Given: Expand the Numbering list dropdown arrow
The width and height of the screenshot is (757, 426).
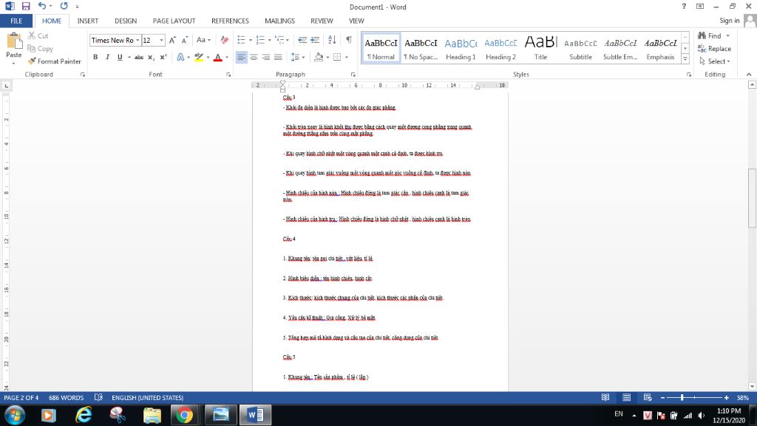Looking at the screenshot, I should pyautogui.click(x=269, y=40).
